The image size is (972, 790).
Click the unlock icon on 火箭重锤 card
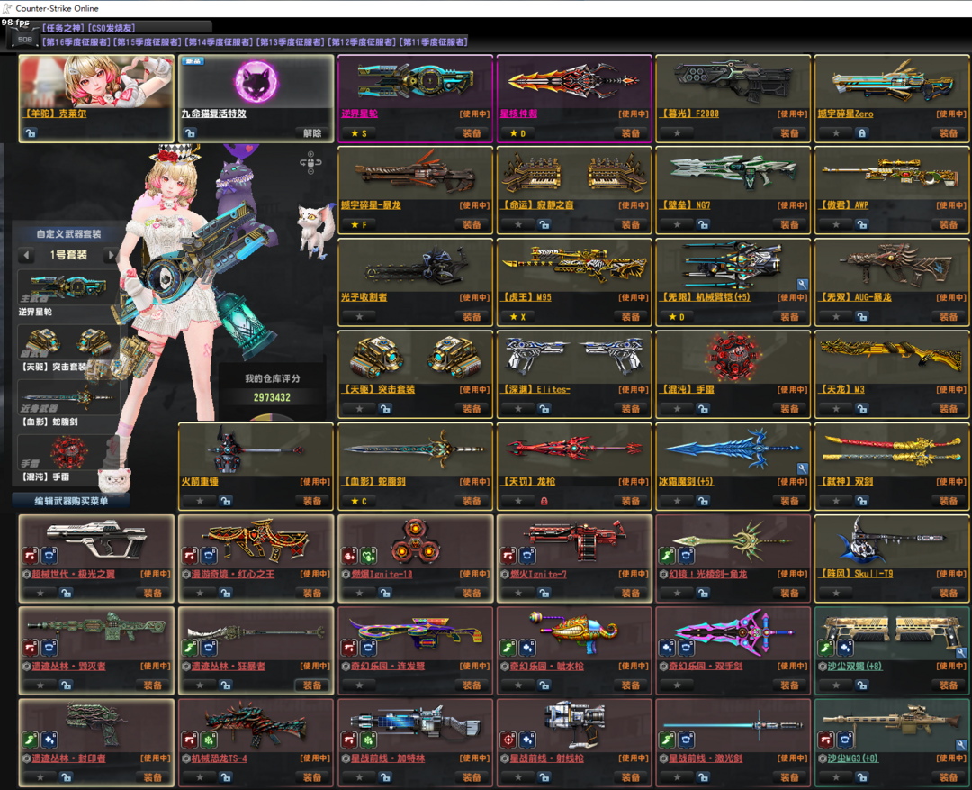(x=226, y=501)
